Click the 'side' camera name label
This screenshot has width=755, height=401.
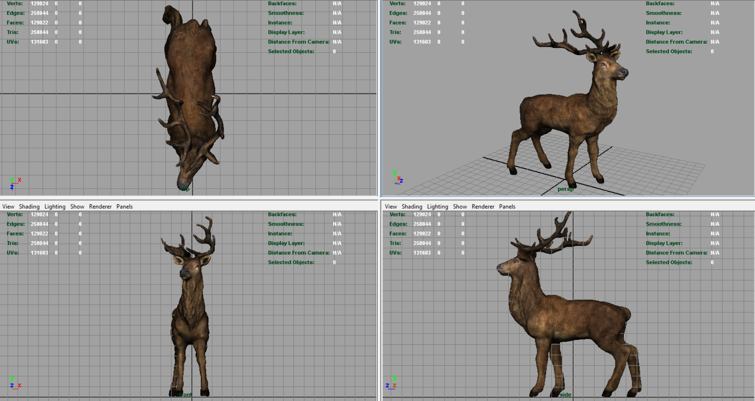coord(565,394)
